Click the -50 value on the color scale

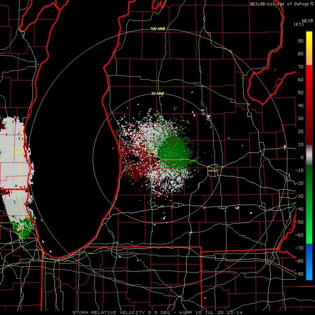(299, 222)
